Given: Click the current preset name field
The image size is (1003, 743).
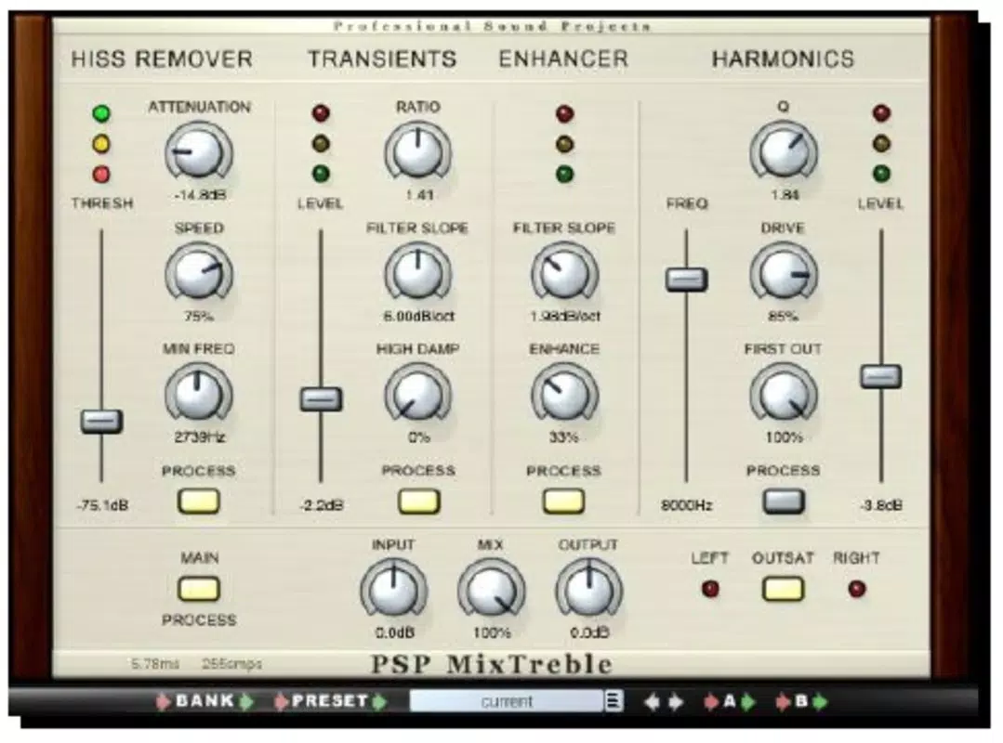Looking at the screenshot, I should click(507, 701).
